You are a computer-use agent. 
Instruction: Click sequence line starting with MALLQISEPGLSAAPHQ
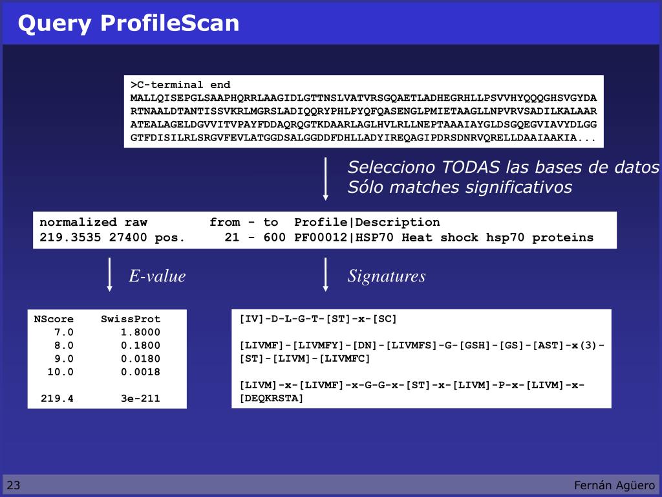363,98
